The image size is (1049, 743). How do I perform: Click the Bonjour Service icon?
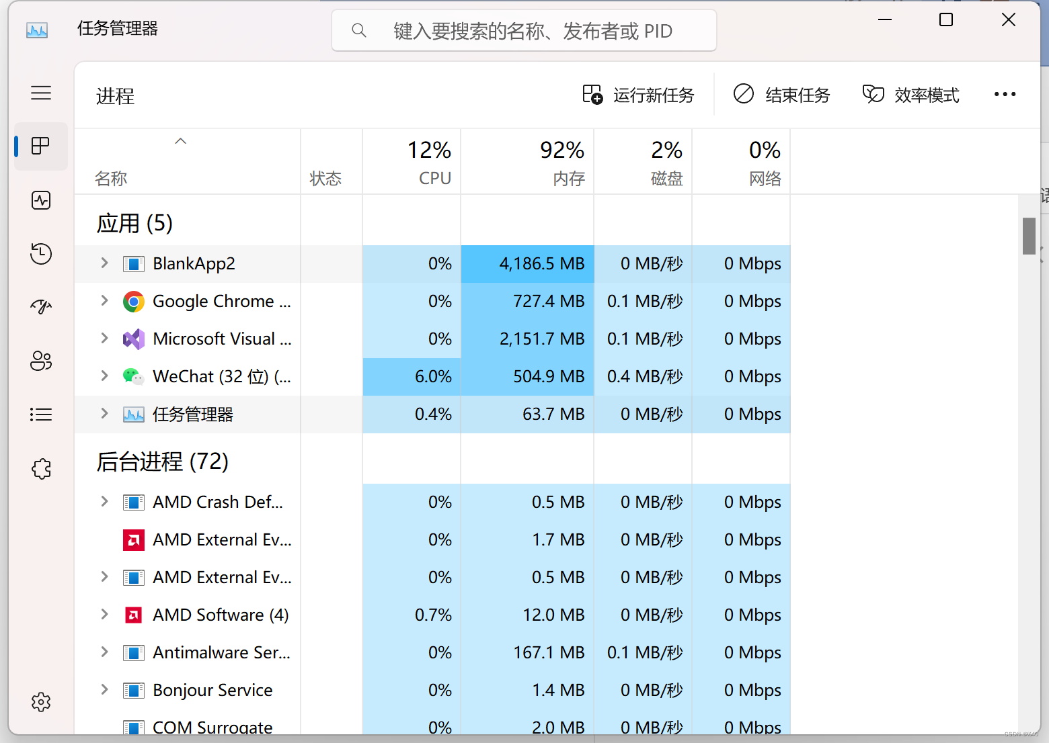pyautogui.click(x=134, y=691)
